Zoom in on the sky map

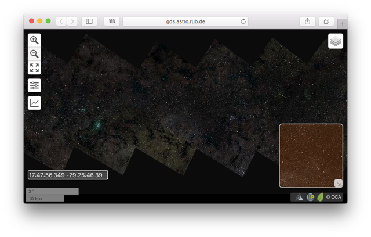coord(35,40)
